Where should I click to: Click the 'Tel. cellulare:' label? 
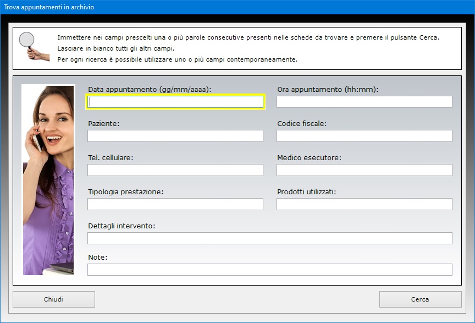coord(111,158)
